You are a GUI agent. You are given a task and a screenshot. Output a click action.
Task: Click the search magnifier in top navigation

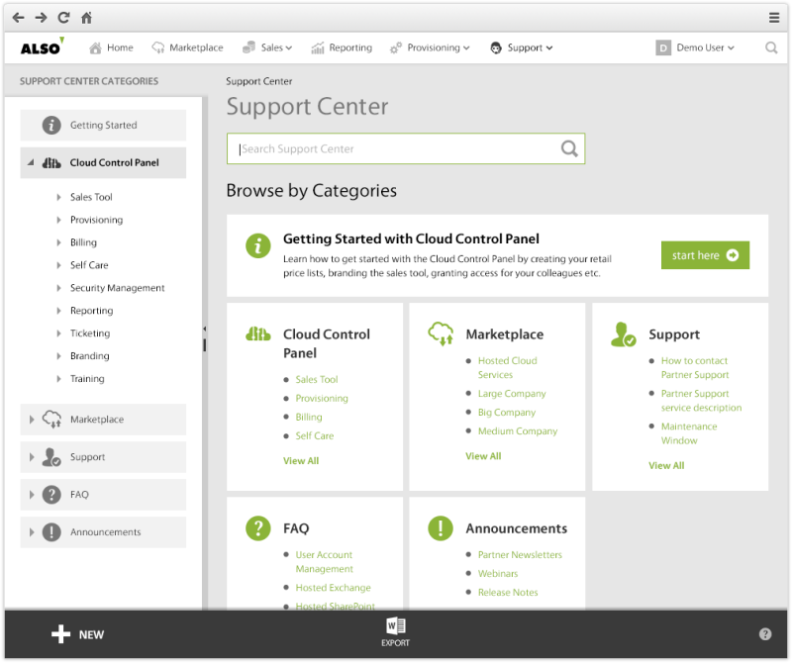click(771, 47)
